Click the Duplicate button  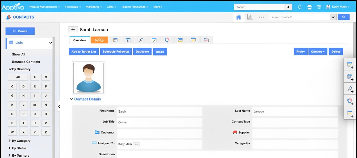coord(142,52)
